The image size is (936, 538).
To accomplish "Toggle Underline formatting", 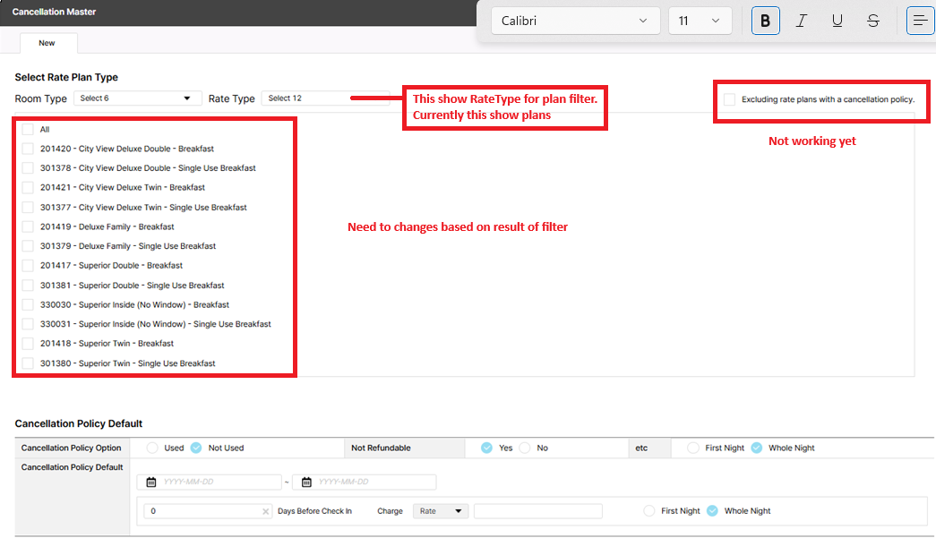I will pyautogui.click(x=837, y=21).
